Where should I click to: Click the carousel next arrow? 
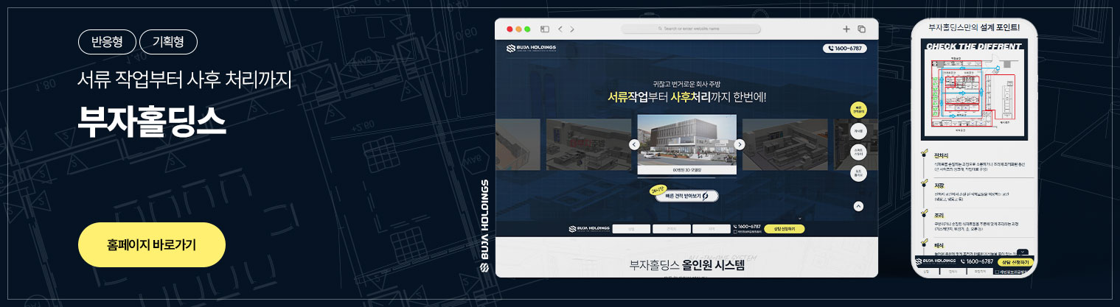pos(740,144)
